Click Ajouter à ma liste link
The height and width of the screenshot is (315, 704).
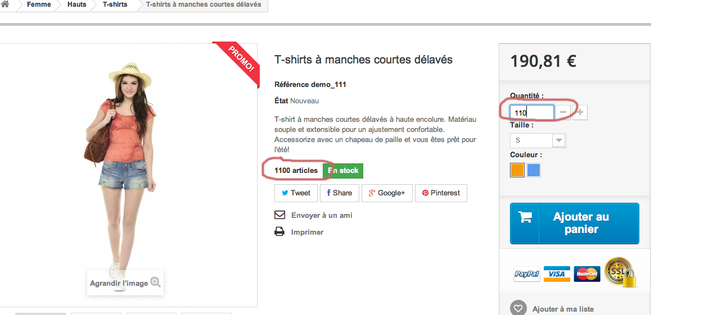563,309
